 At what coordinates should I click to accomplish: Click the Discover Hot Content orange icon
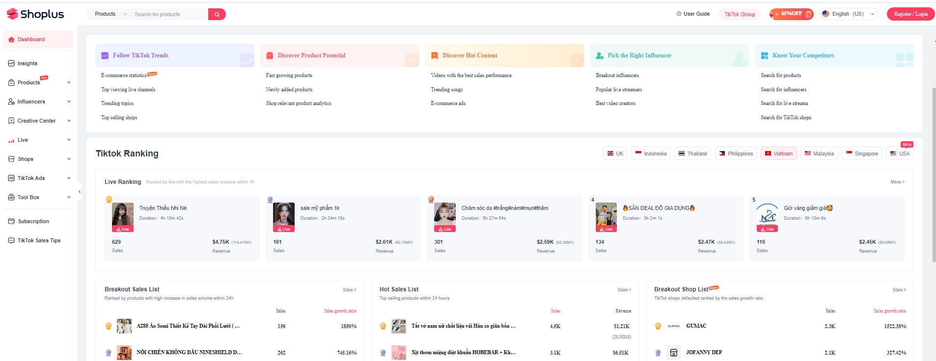coord(434,55)
